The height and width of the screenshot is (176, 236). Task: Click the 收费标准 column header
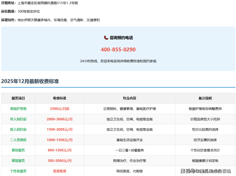point(60,98)
